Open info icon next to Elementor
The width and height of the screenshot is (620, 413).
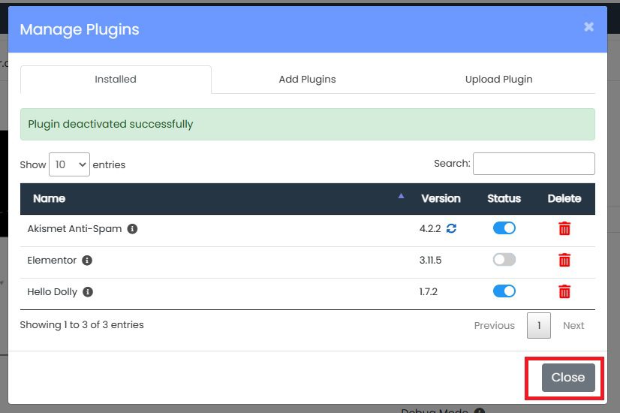(87, 261)
